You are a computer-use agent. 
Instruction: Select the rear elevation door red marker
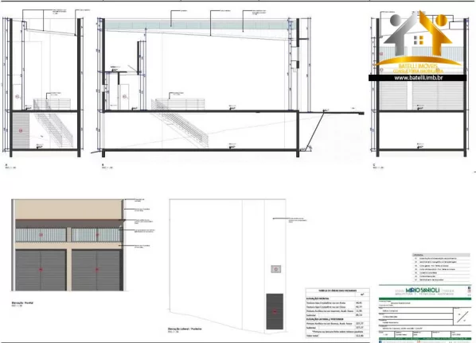coord(275,311)
